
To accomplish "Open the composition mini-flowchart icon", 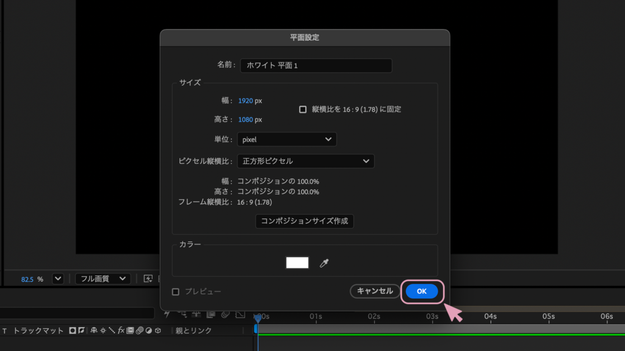I will point(182,314).
